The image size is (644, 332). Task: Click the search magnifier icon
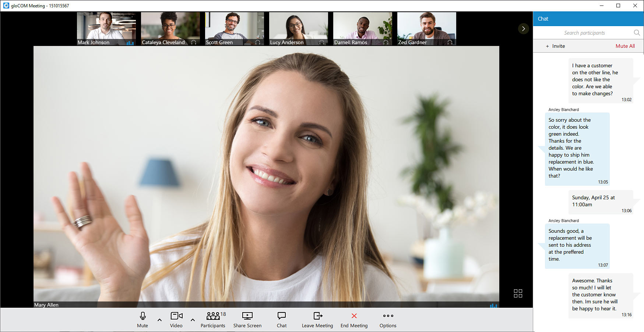(637, 33)
